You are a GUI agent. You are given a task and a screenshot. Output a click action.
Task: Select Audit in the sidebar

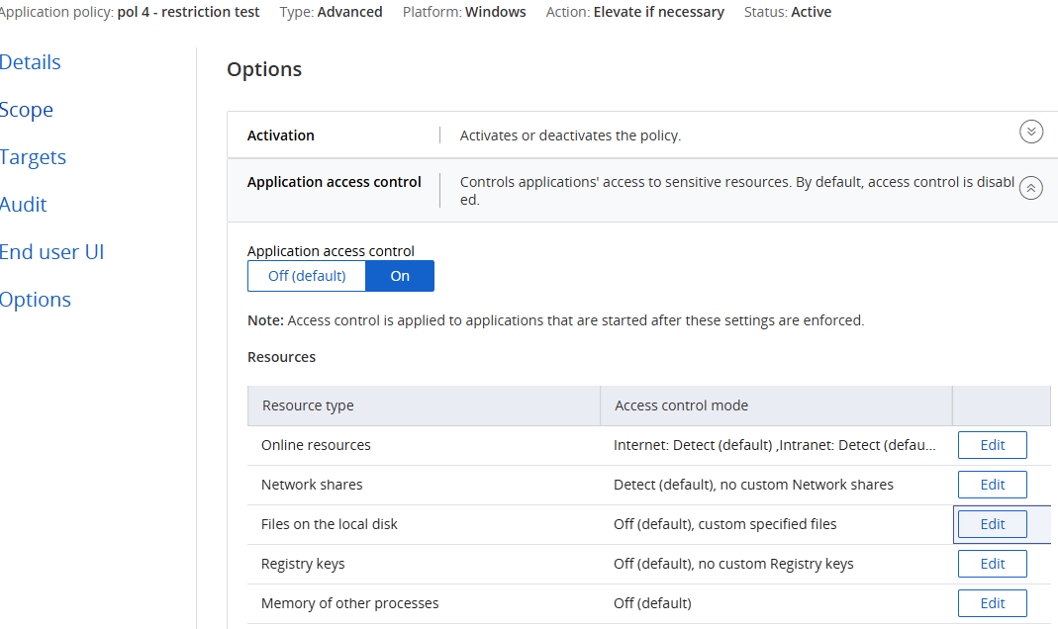(x=24, y=205)
